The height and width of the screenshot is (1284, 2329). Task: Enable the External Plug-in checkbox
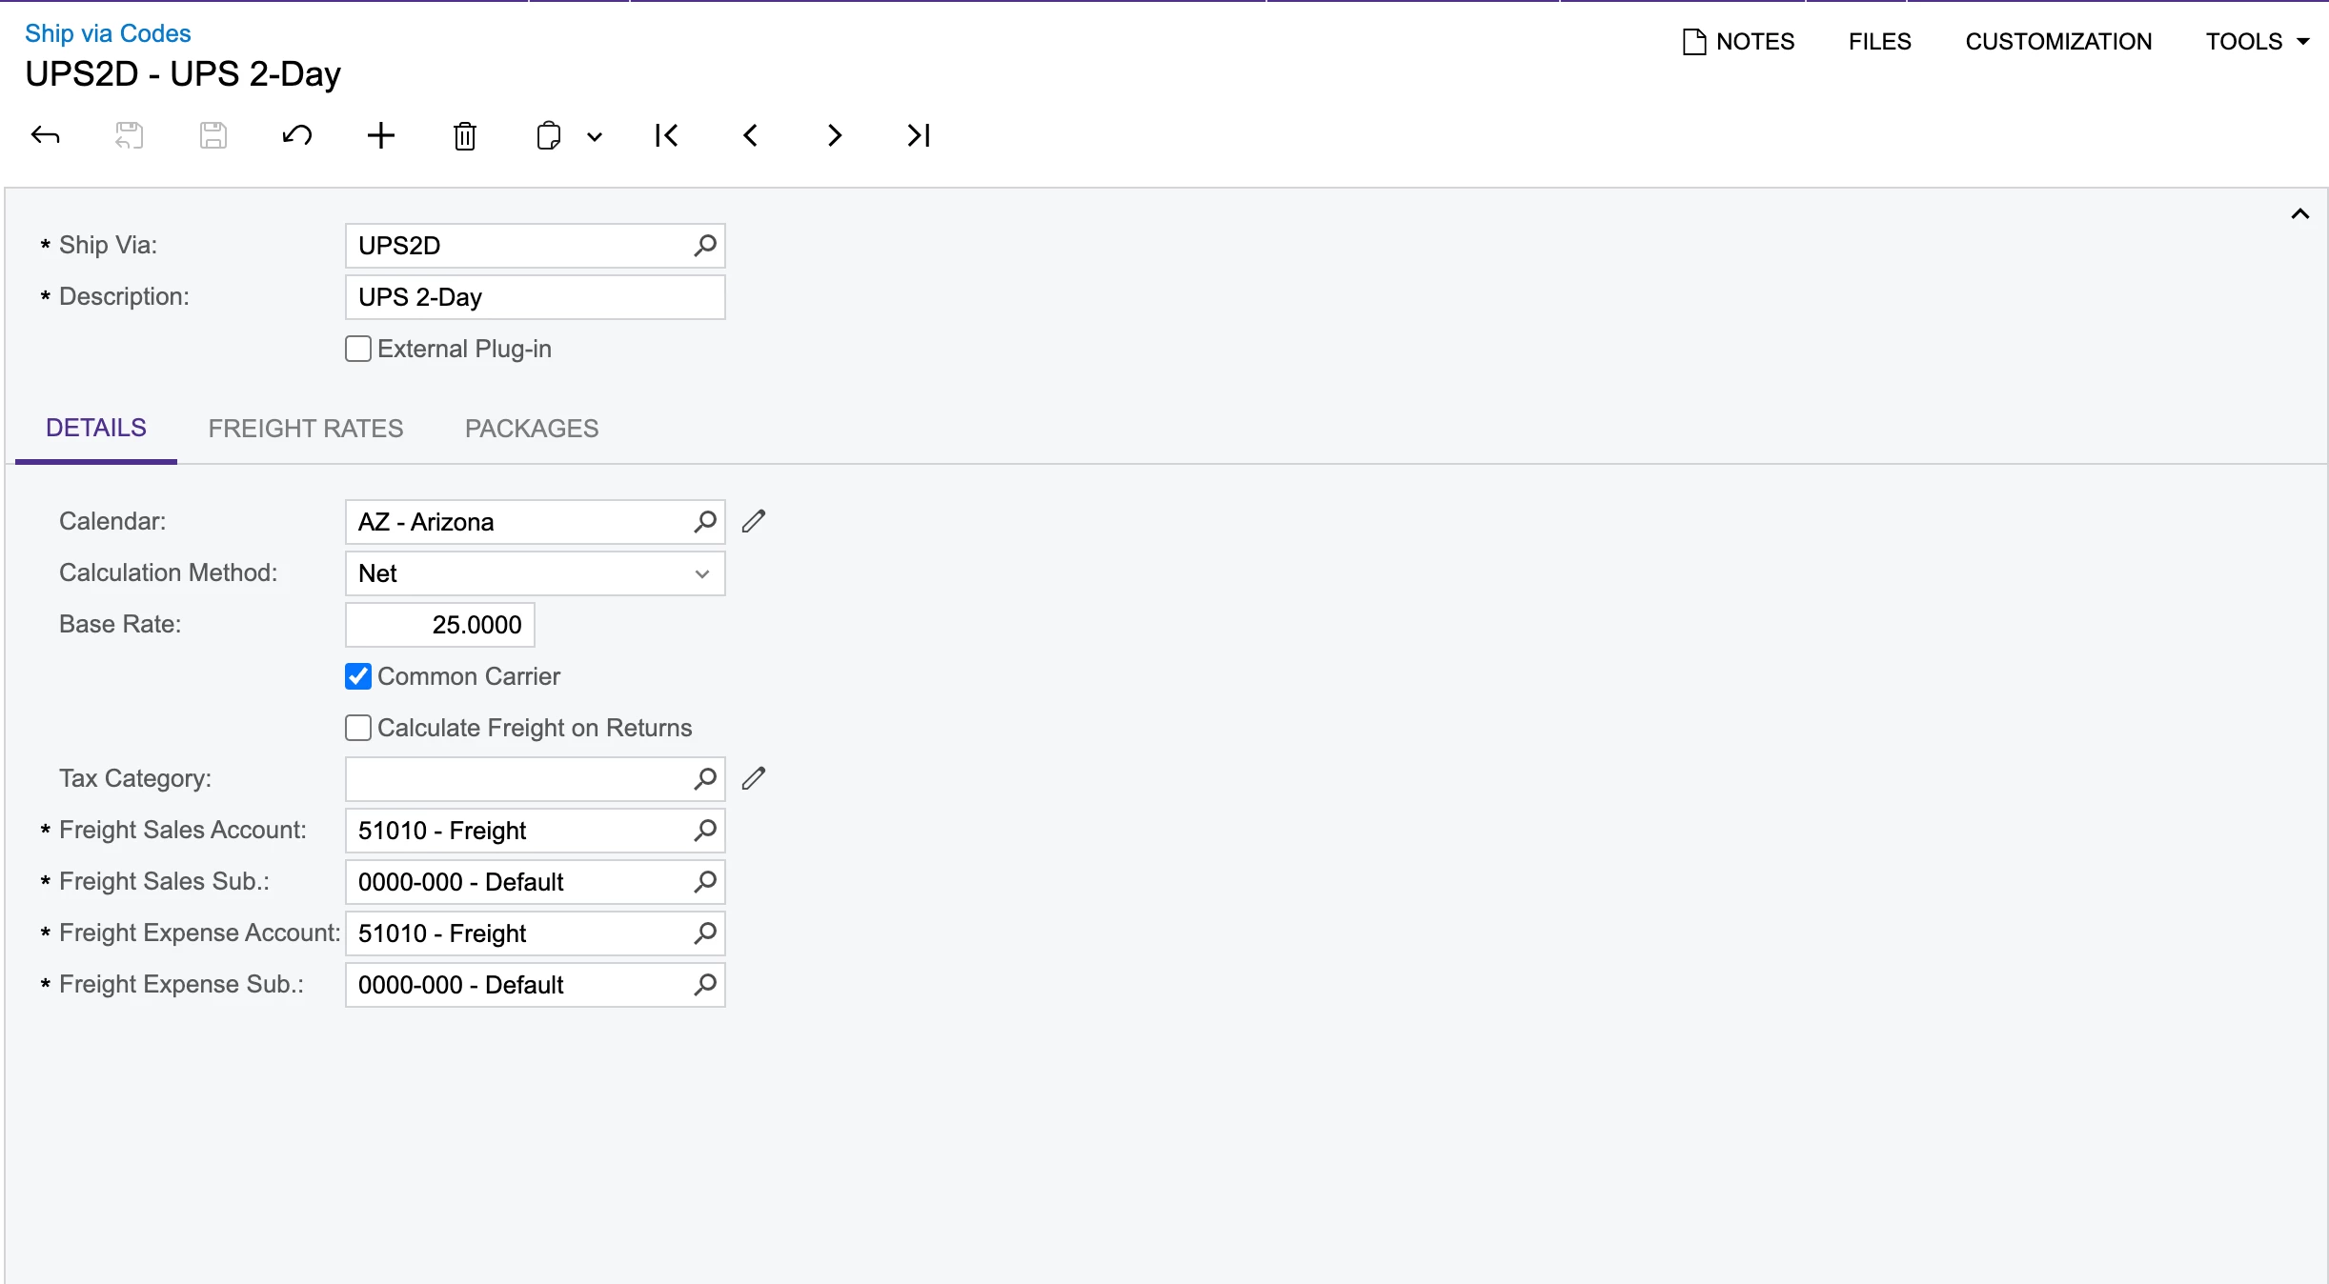[358, 349]
